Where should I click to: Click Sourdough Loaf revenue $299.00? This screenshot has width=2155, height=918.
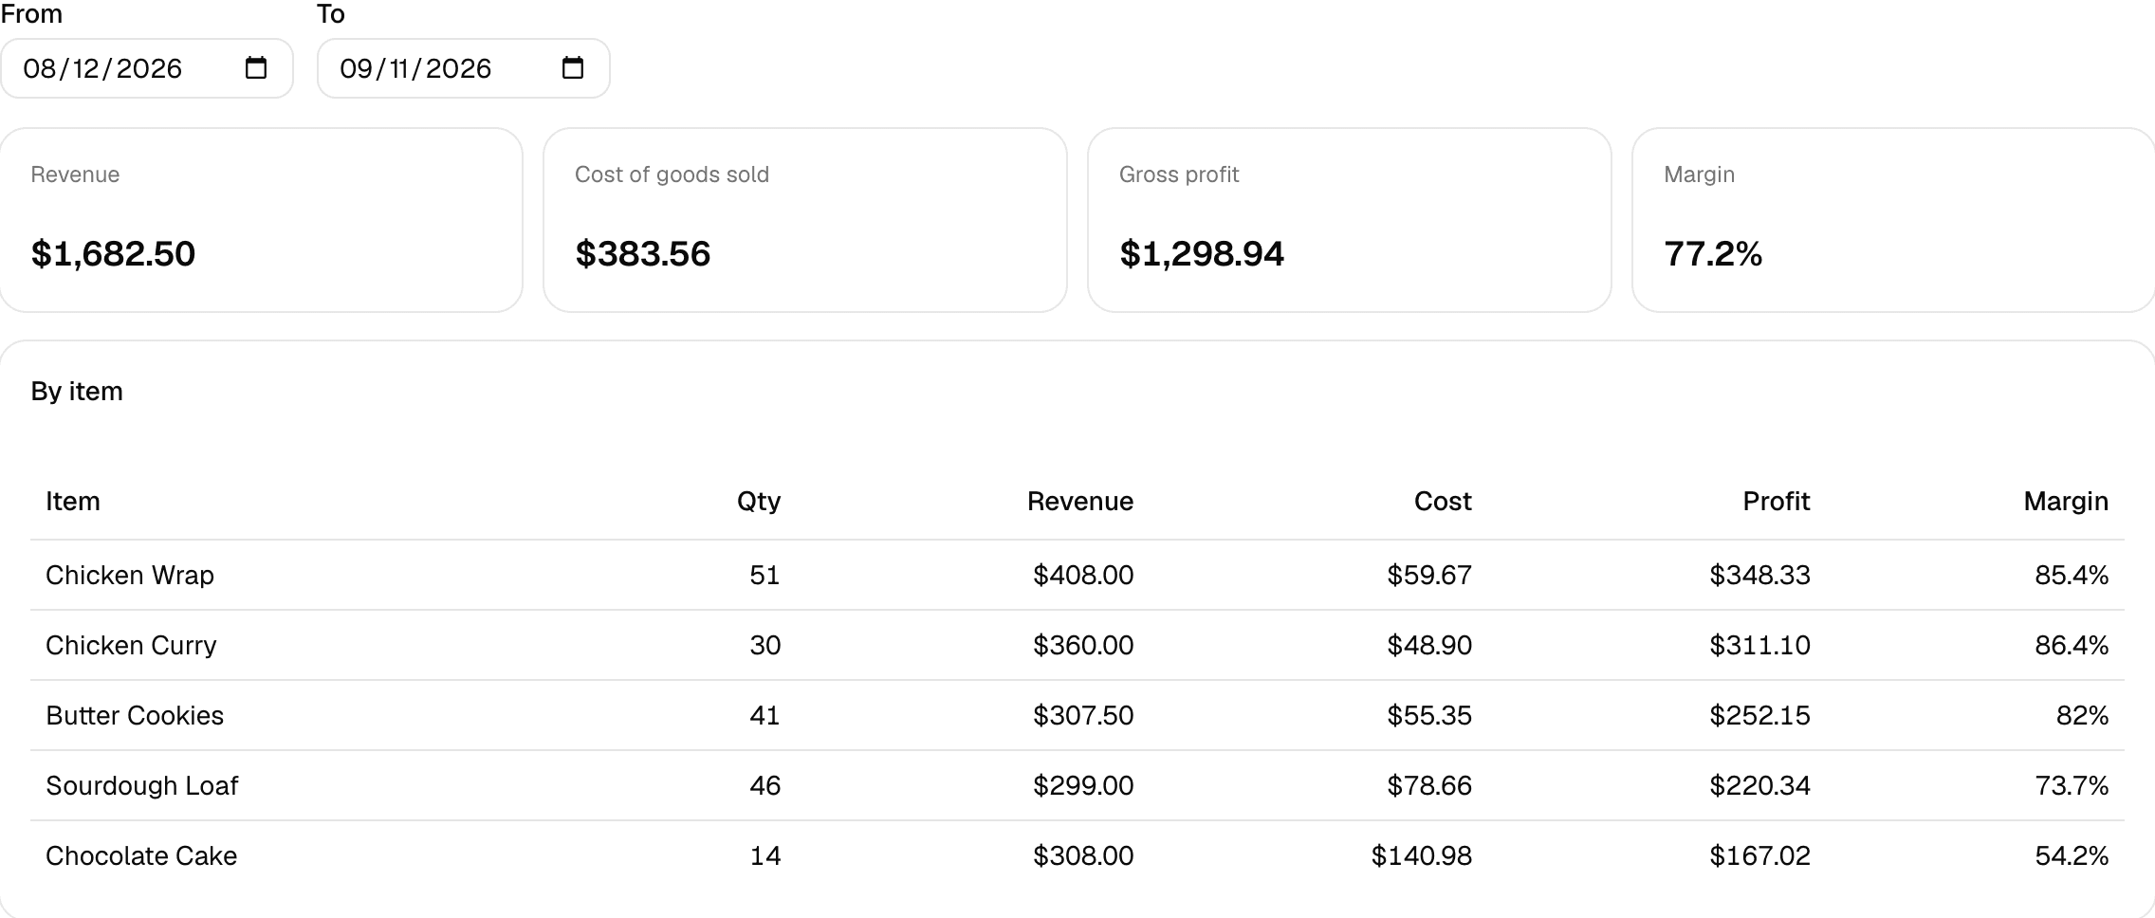[1083, 786]
